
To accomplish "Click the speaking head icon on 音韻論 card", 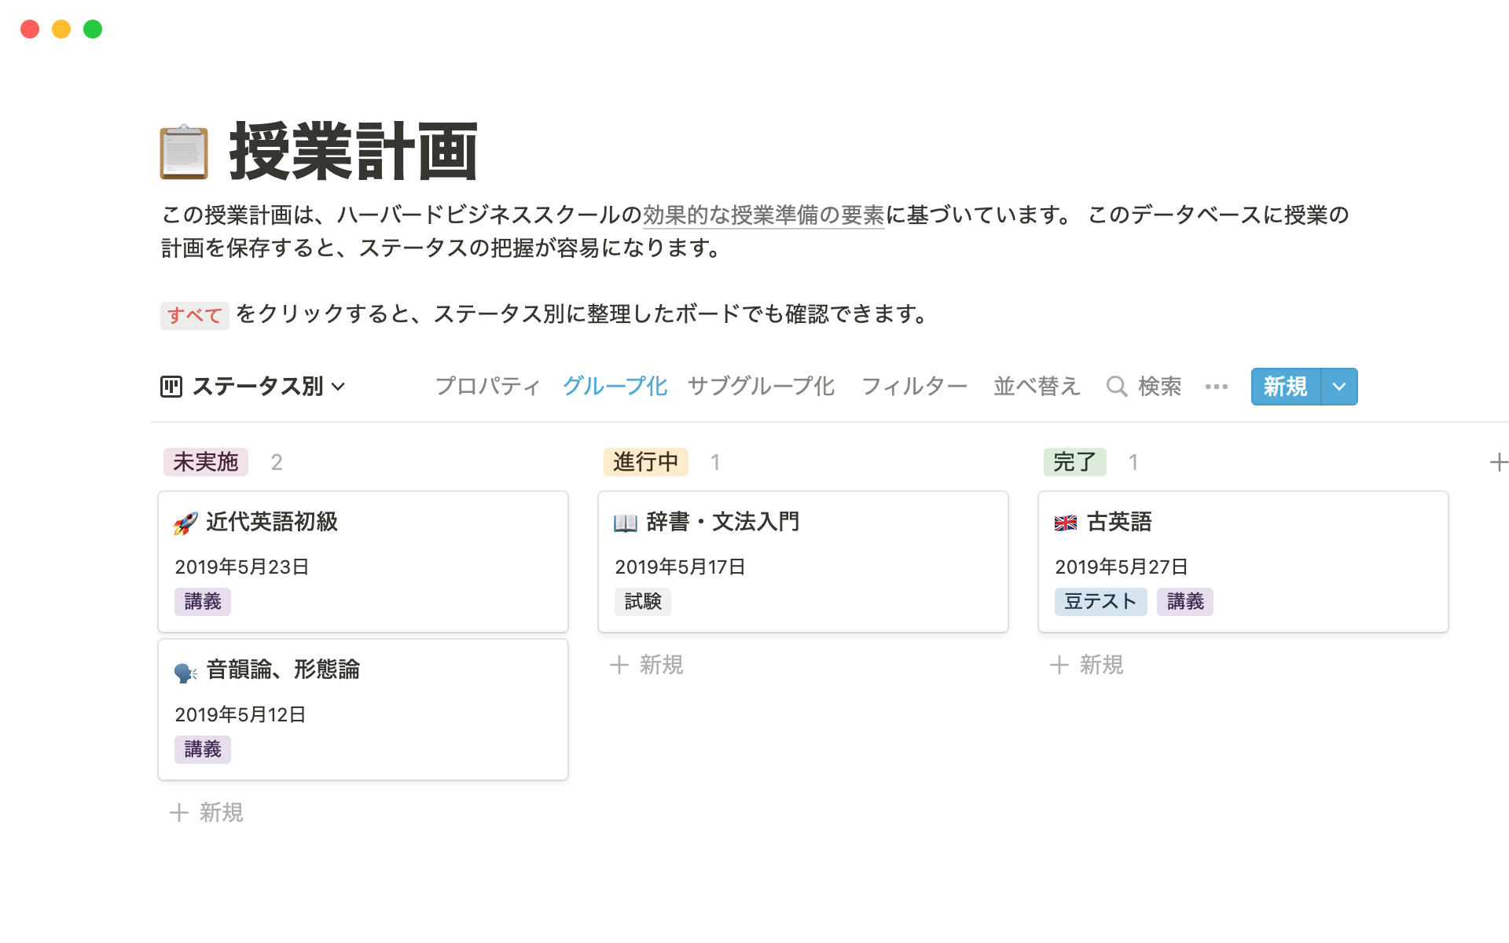I will 185,672.
